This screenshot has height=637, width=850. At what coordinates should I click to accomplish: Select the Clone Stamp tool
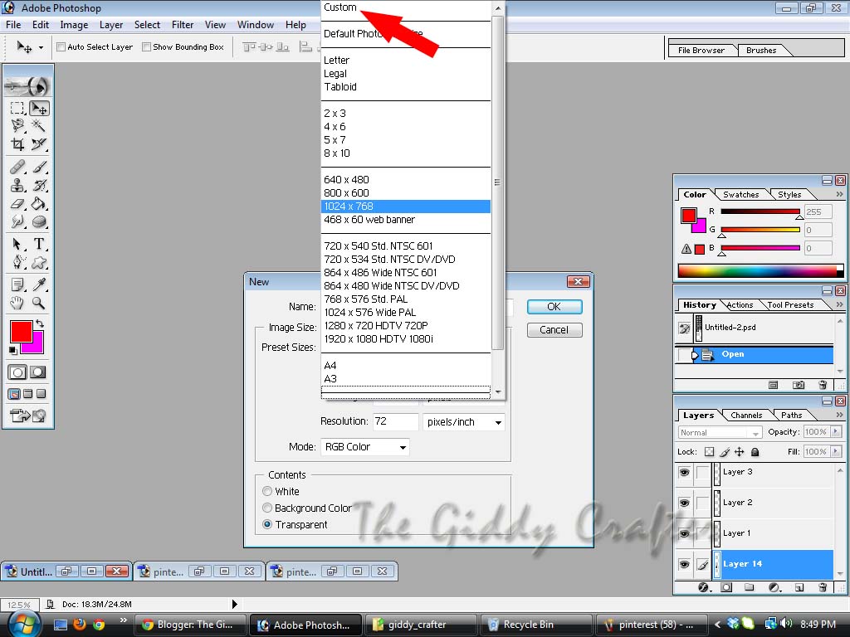click(x=17, y=185)
